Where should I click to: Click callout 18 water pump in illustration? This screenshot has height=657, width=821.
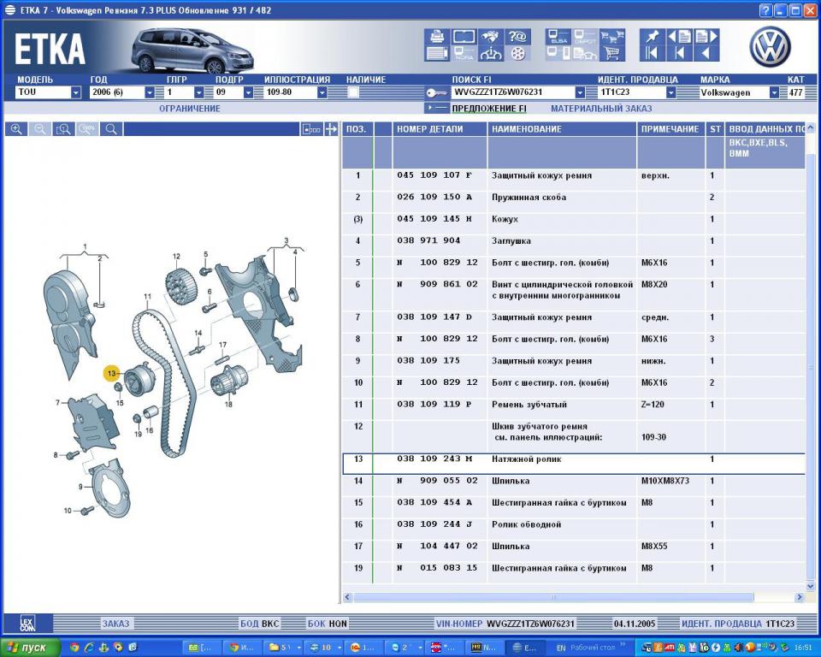(x=228, y=404)
